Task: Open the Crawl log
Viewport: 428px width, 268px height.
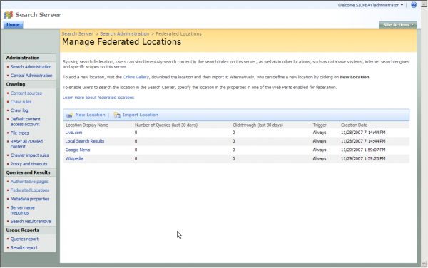Action: [19, 110]
